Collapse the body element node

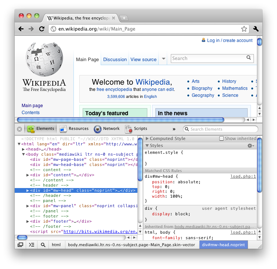click(23, 154)
